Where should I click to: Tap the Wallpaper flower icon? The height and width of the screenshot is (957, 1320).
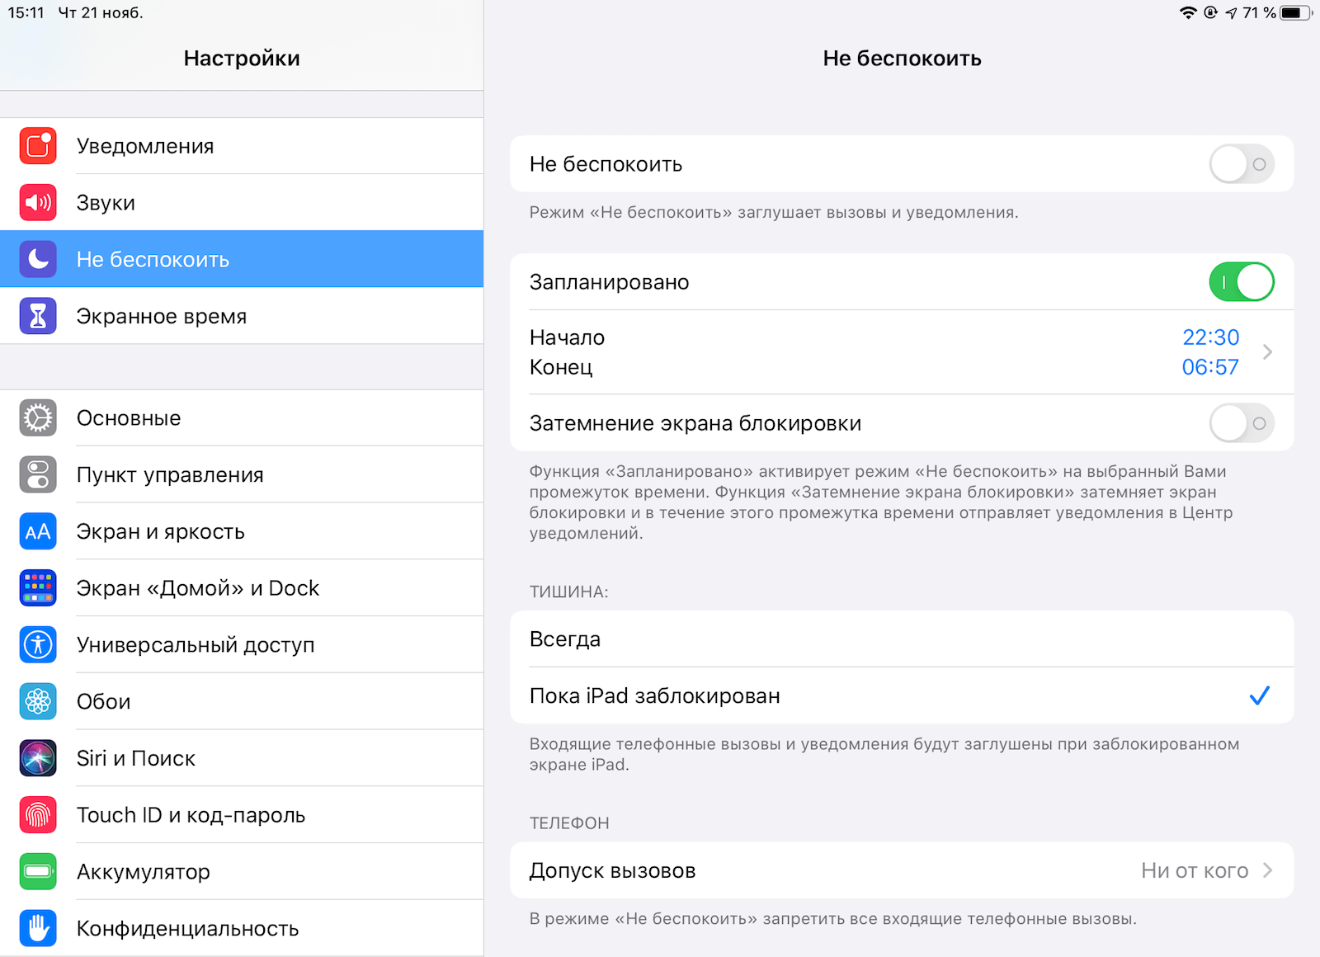(x=38, y=702)
